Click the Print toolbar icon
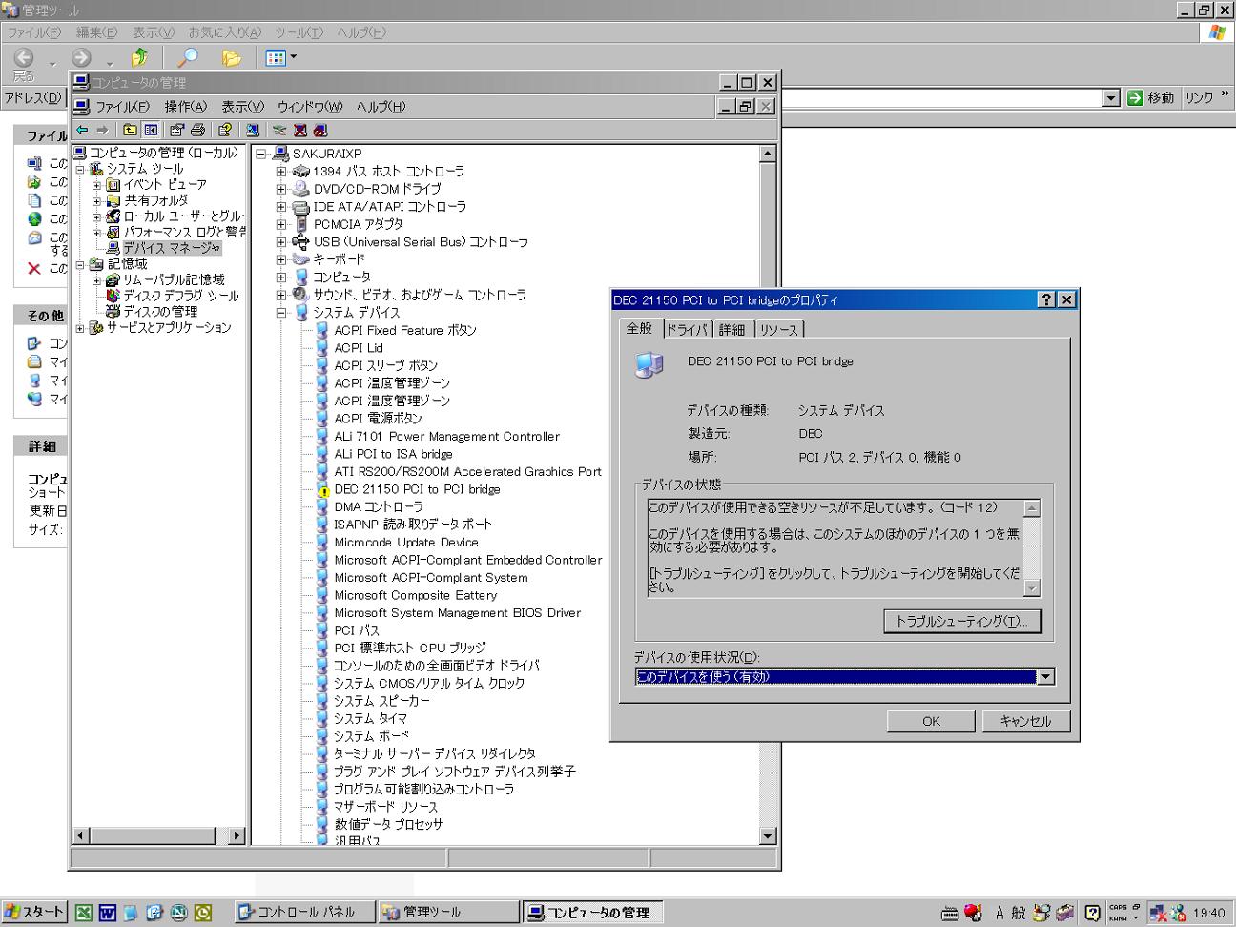 coord(197,130)
